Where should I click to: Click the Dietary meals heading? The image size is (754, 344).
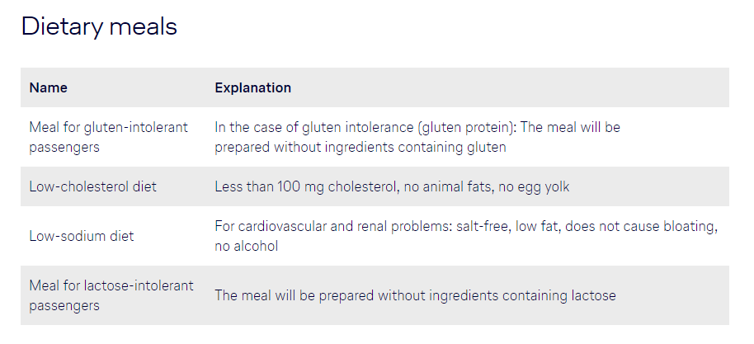[x=99, y=26]
